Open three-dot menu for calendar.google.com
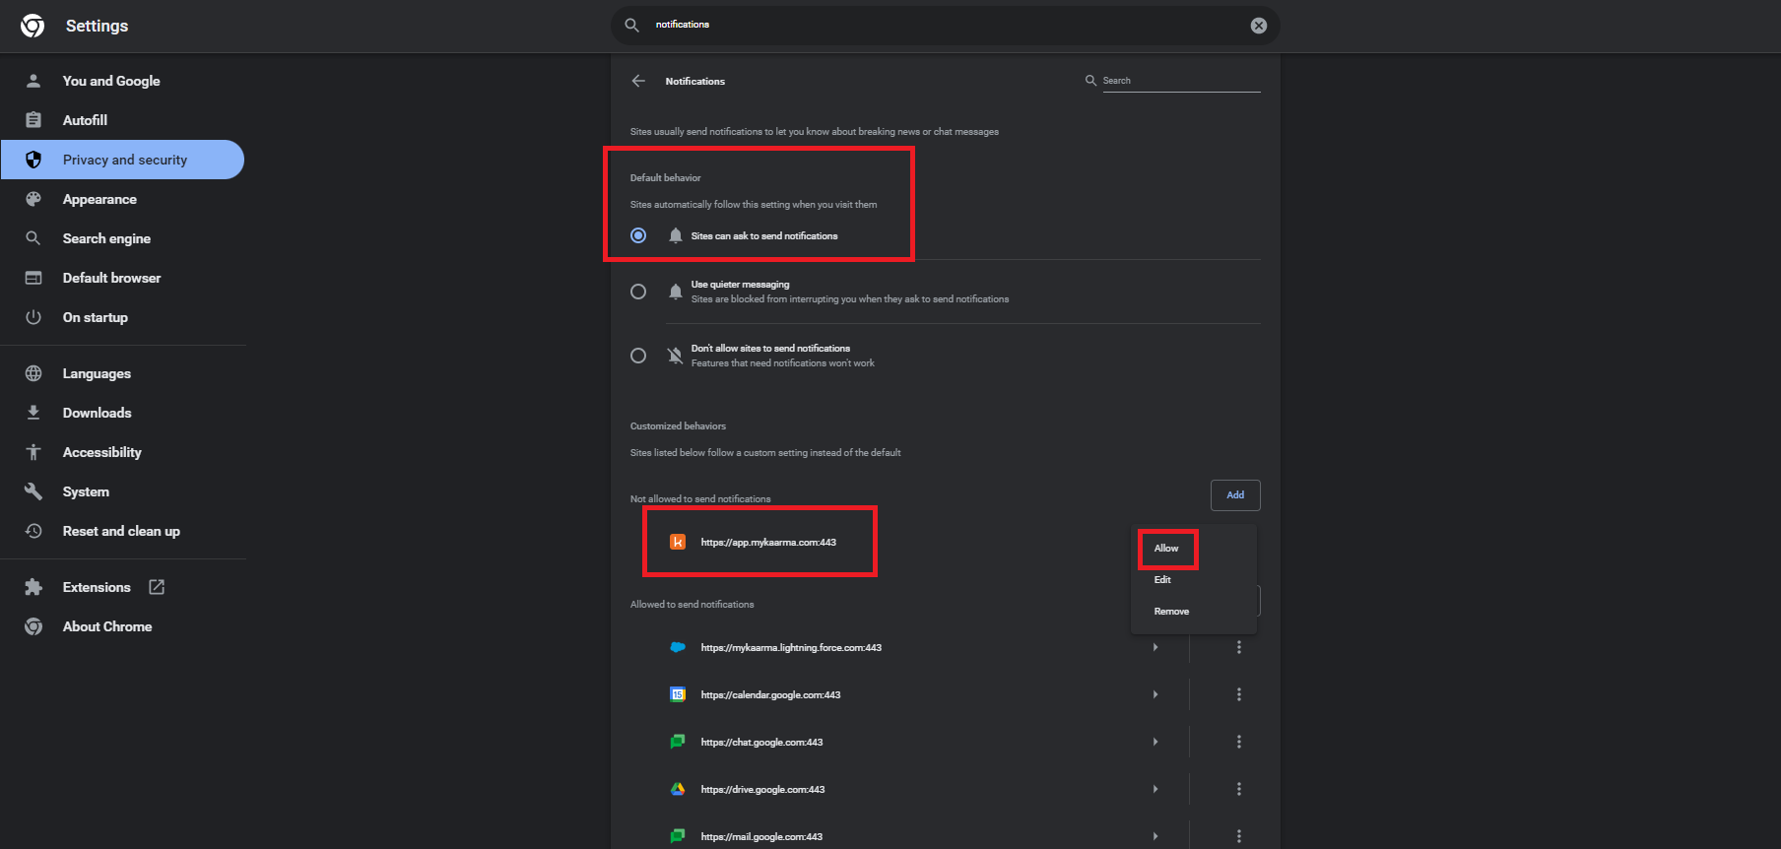This screenshot has width=1781, height=849. [x=1238, y=694]
